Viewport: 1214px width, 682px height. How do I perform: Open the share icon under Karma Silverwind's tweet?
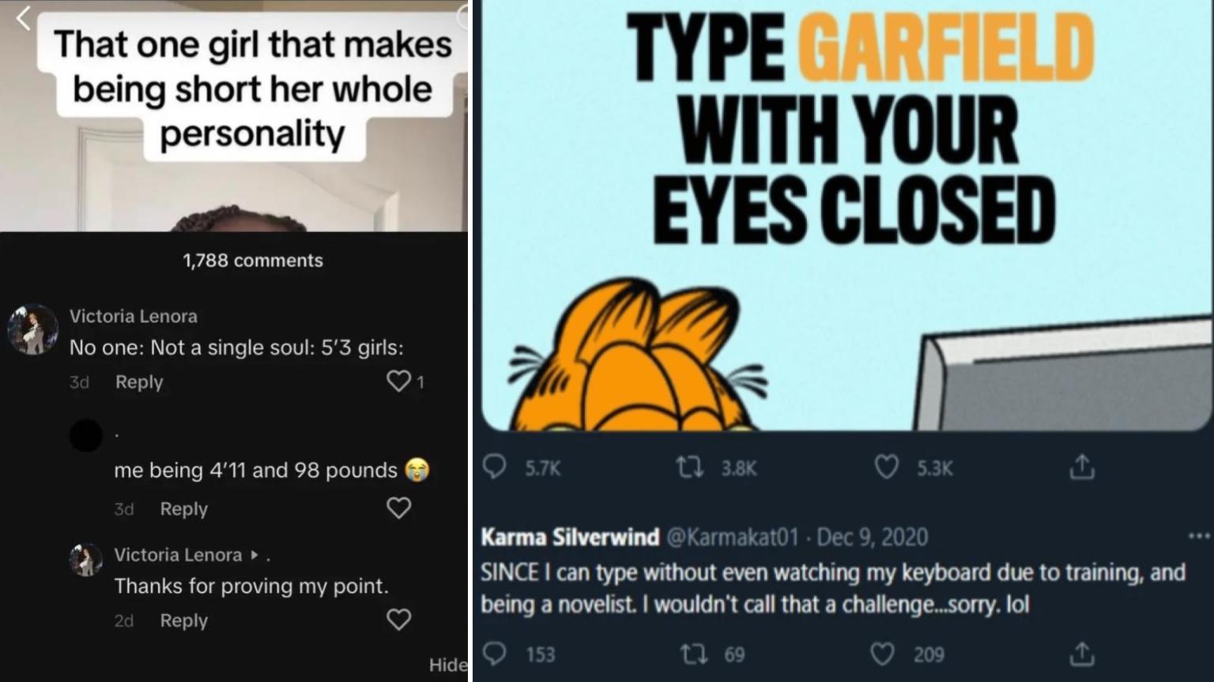tap(1080, 654)
